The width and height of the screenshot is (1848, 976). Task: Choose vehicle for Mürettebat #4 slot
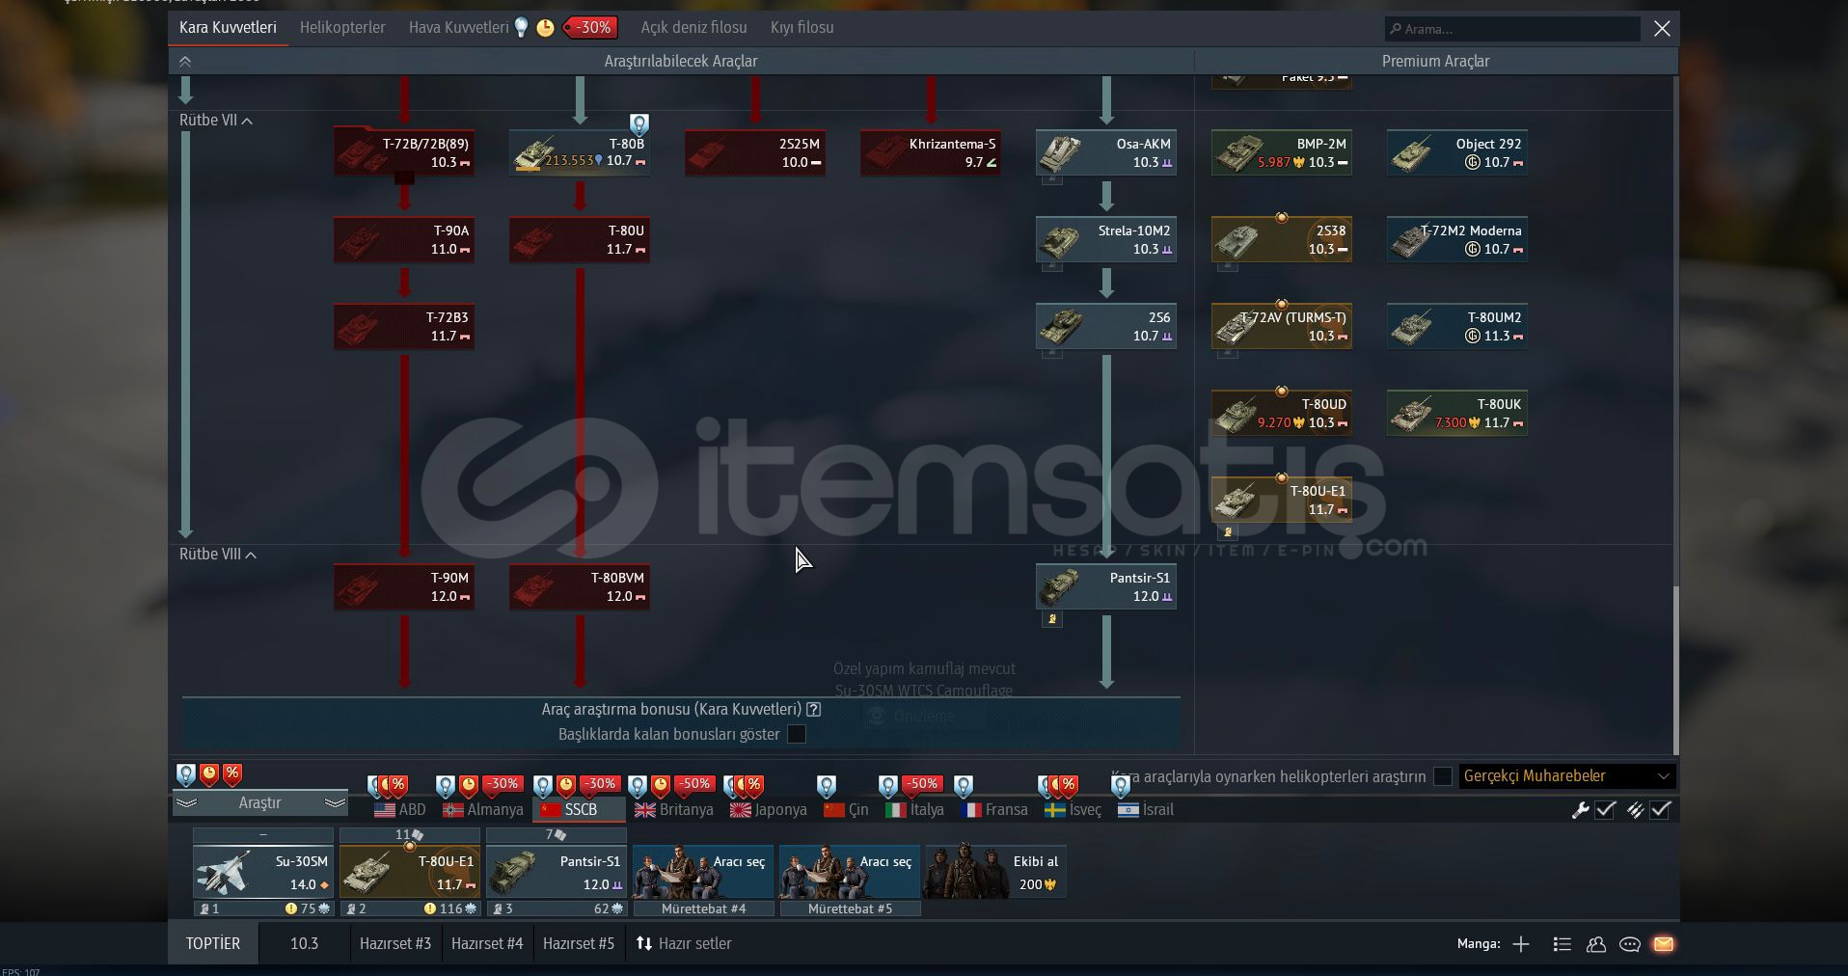pos(703,872)
